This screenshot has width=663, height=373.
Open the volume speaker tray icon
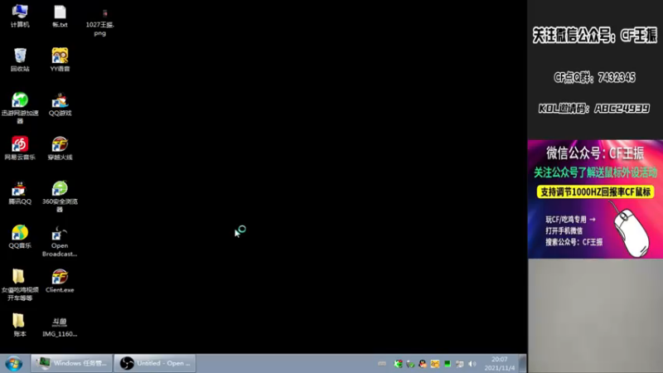coord(472,364)
